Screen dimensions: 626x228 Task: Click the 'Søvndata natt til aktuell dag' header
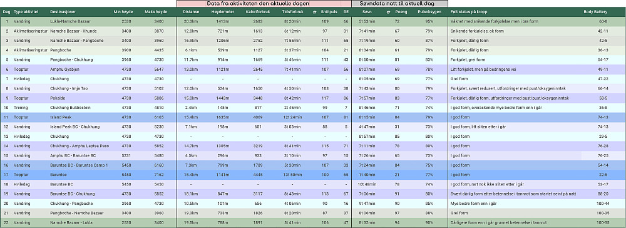(399, 3)
